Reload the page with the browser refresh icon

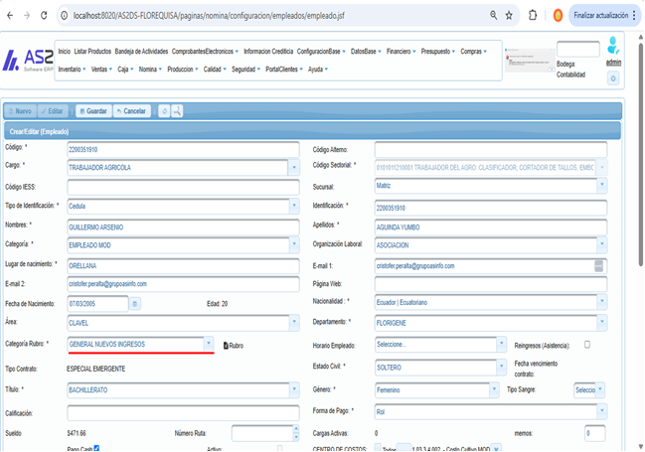point(44,16)
